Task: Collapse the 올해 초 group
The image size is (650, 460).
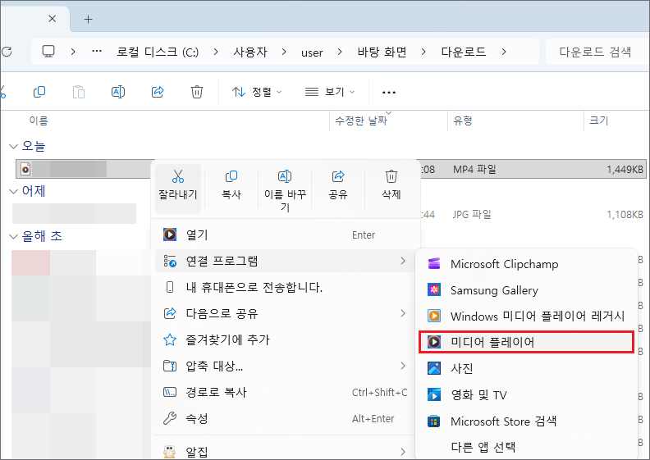Action: tap(12, 236)
